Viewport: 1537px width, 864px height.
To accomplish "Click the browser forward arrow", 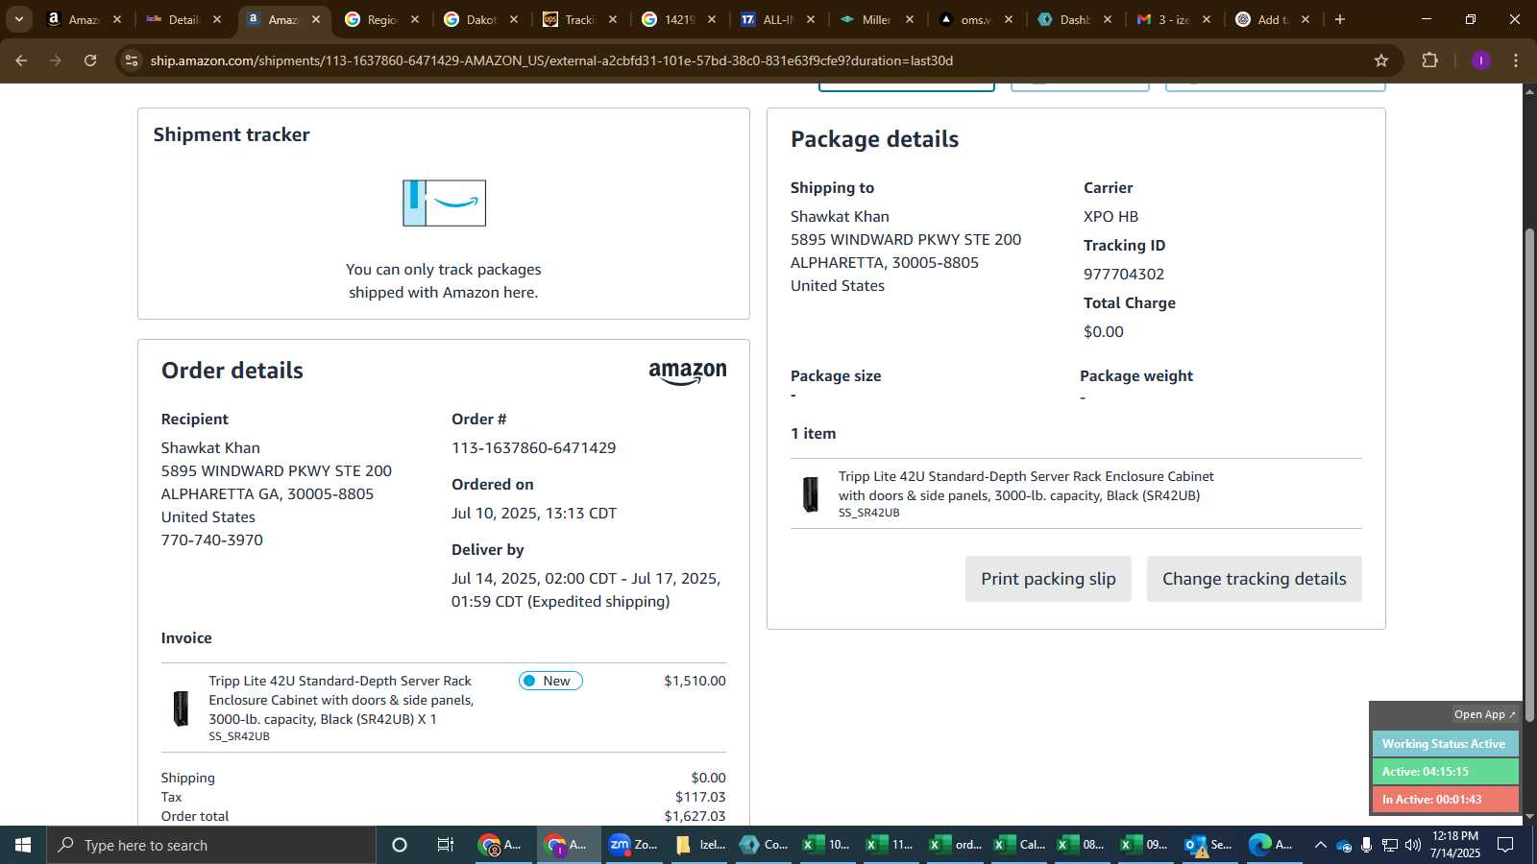I will pos(56,60).
